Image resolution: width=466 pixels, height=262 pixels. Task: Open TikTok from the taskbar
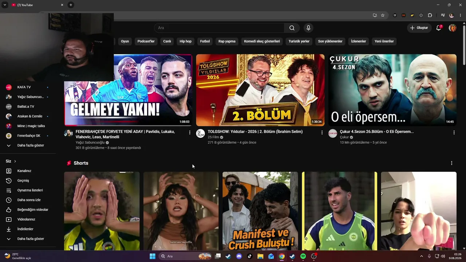pos(249,256)
